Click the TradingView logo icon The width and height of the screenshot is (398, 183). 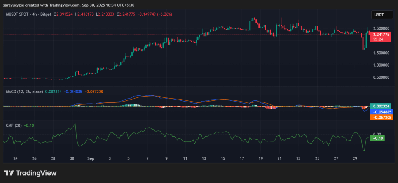pyautogui.click(x=9, y=173)
